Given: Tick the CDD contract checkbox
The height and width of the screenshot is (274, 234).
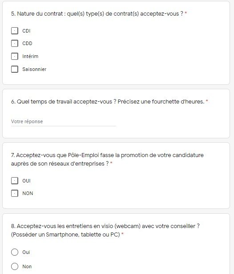Looking at the screenshot, I should (15, 43).
